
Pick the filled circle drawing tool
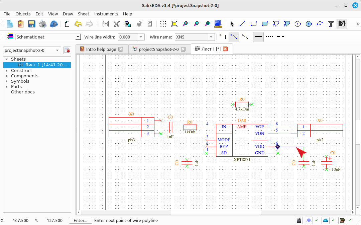click(309, 24)
